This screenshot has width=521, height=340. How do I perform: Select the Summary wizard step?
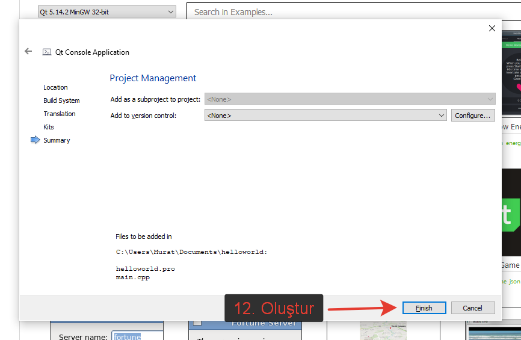pos(57,140)
